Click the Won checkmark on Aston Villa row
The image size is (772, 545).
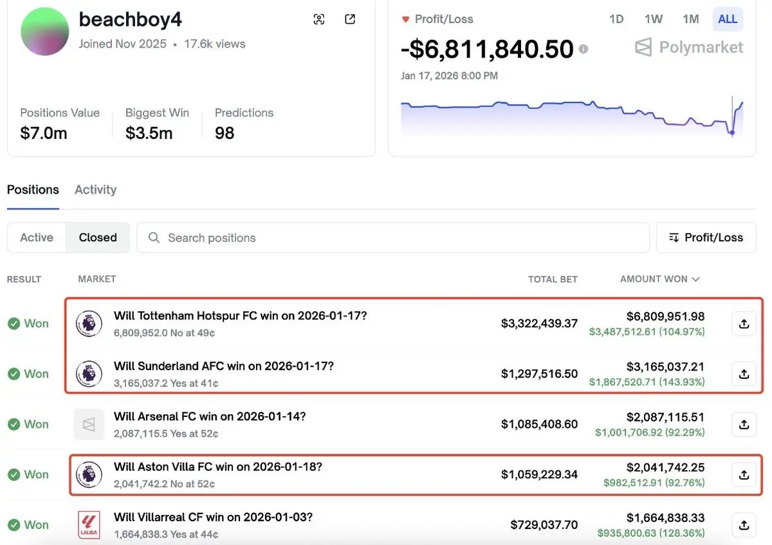pyautogui.click(x=14, y=474)
